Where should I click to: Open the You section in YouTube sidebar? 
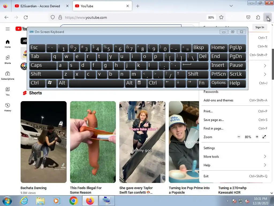pyautogui.click(x=7, y=91)
